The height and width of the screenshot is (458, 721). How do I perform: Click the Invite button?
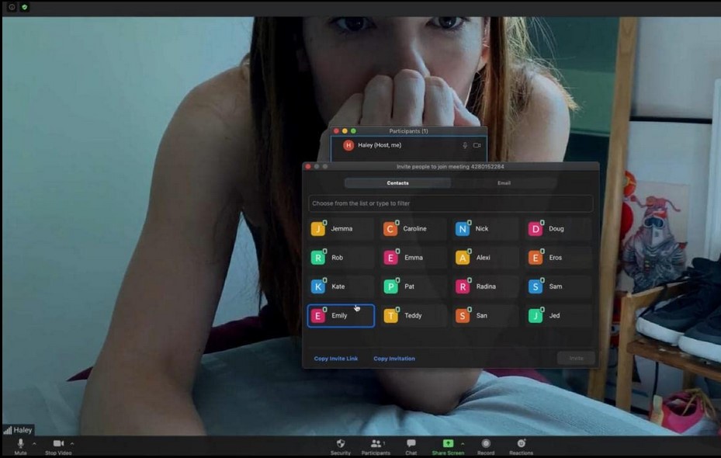(576, 358)
